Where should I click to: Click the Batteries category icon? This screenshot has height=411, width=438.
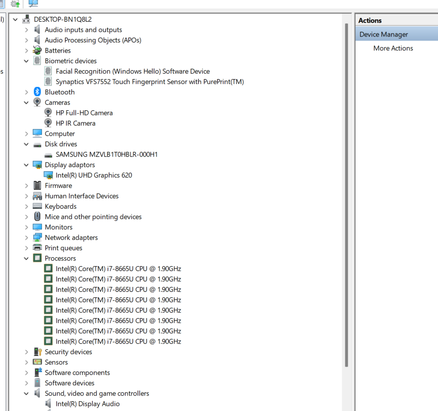[x=37, y=50]
